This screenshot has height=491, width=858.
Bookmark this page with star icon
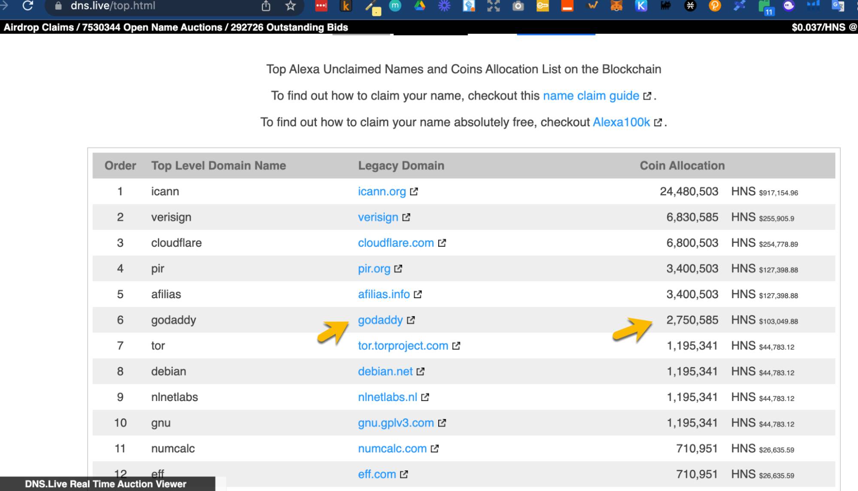tap(291, 6)
